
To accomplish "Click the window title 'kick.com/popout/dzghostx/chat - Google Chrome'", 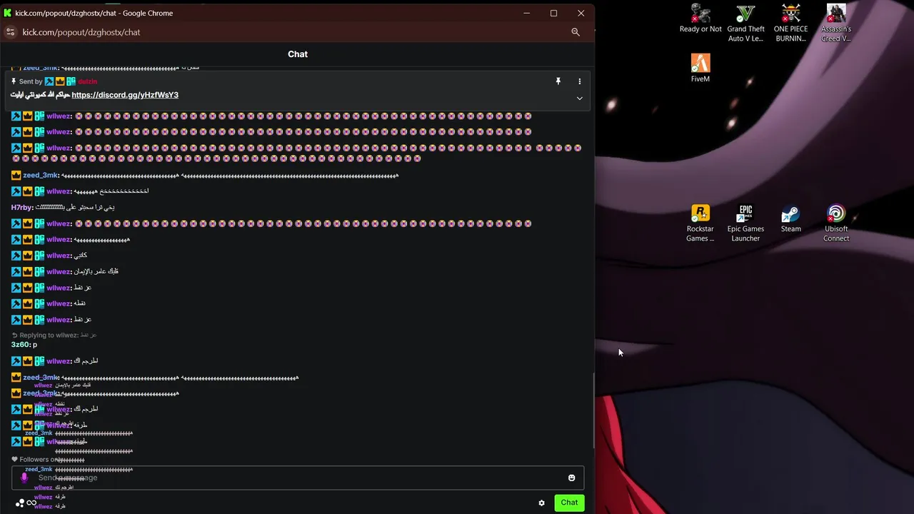I will [x=94, y=13].
